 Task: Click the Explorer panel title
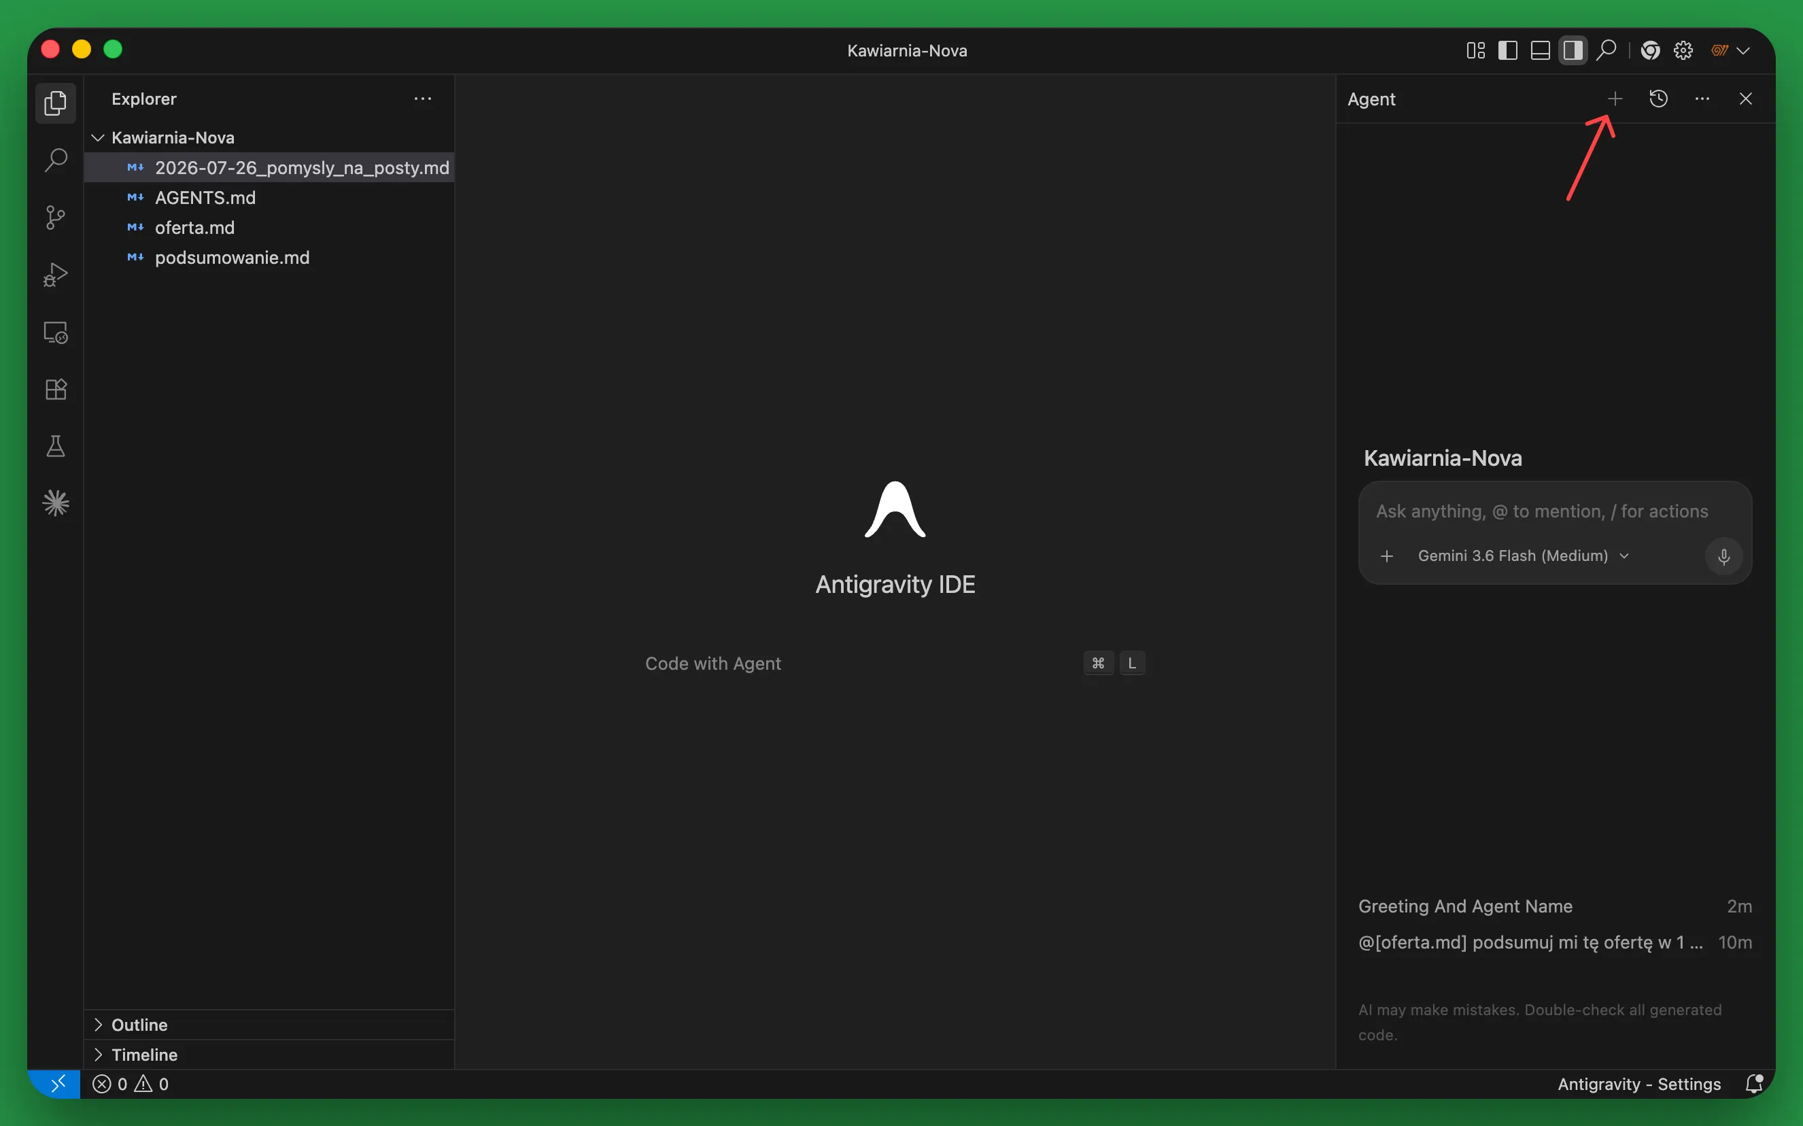click(x=143, y=99)
